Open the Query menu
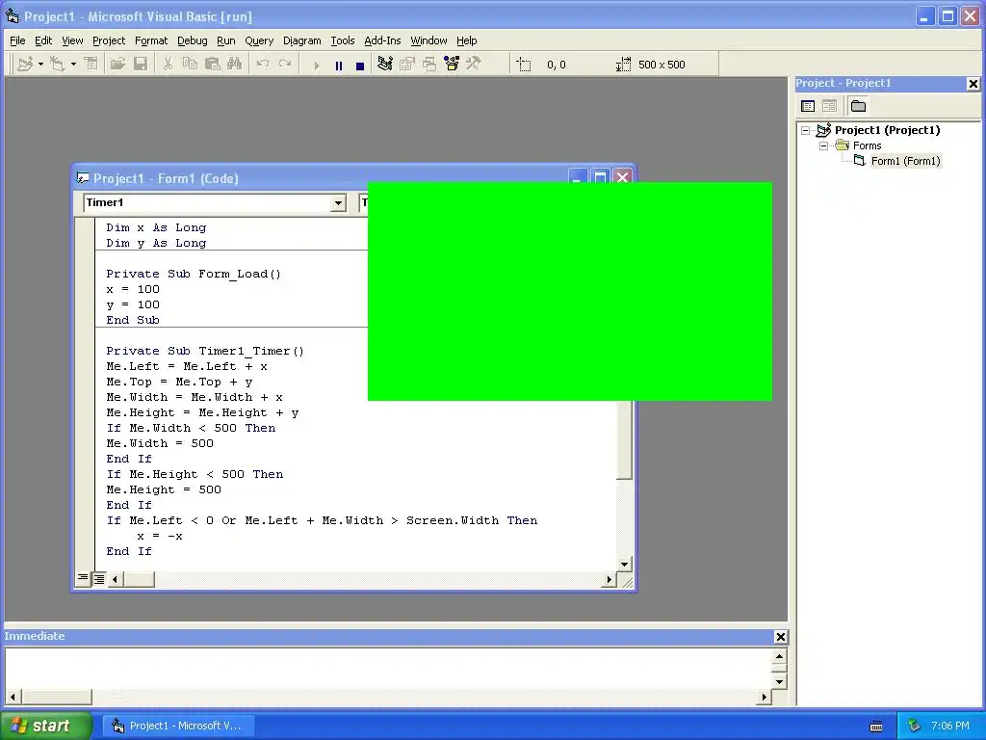 point(259,40)
